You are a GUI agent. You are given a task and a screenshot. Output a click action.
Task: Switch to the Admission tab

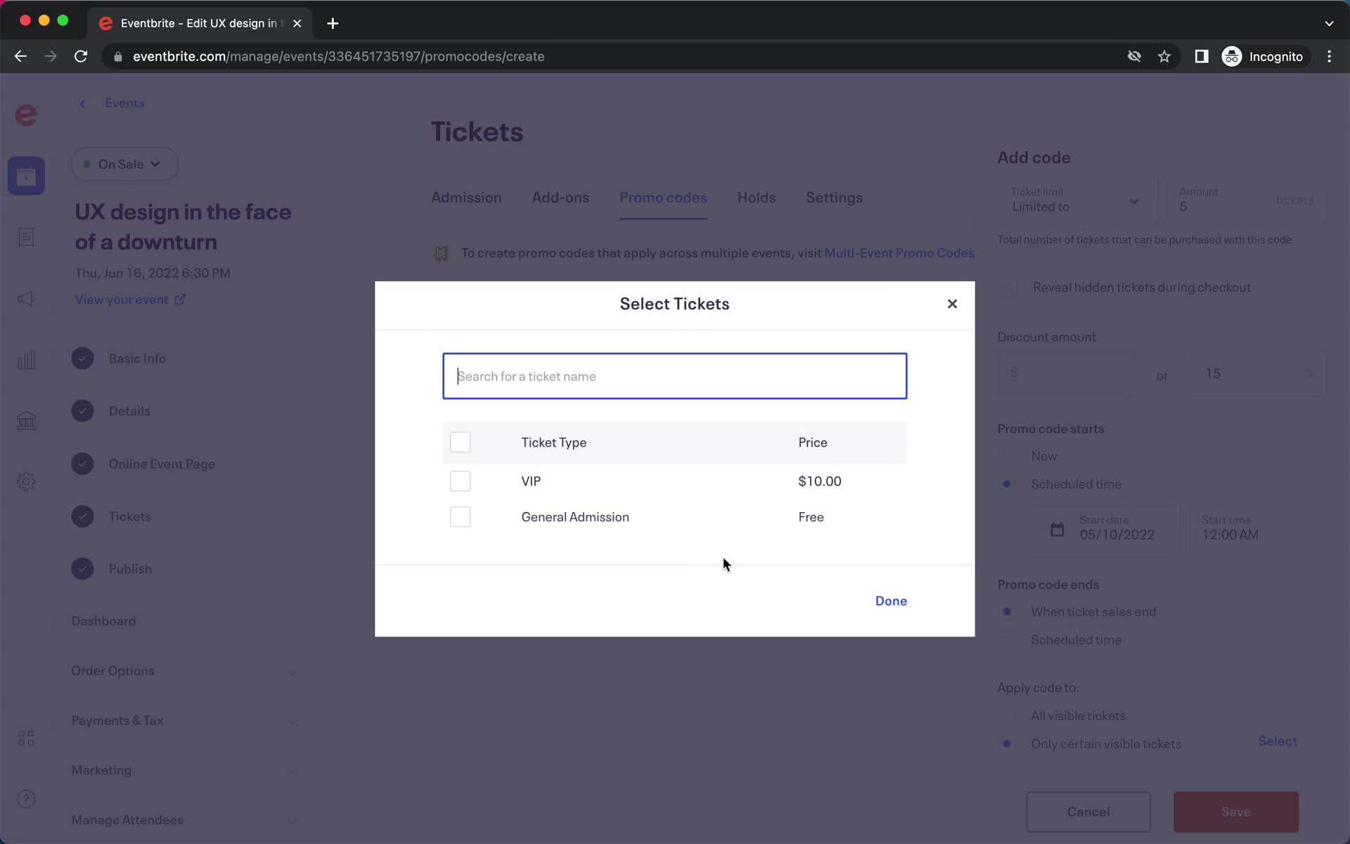point(465,196)
